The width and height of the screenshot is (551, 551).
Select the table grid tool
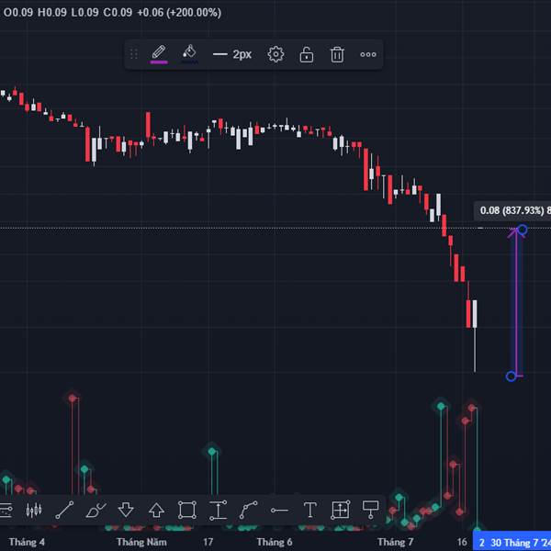(341, 510)
